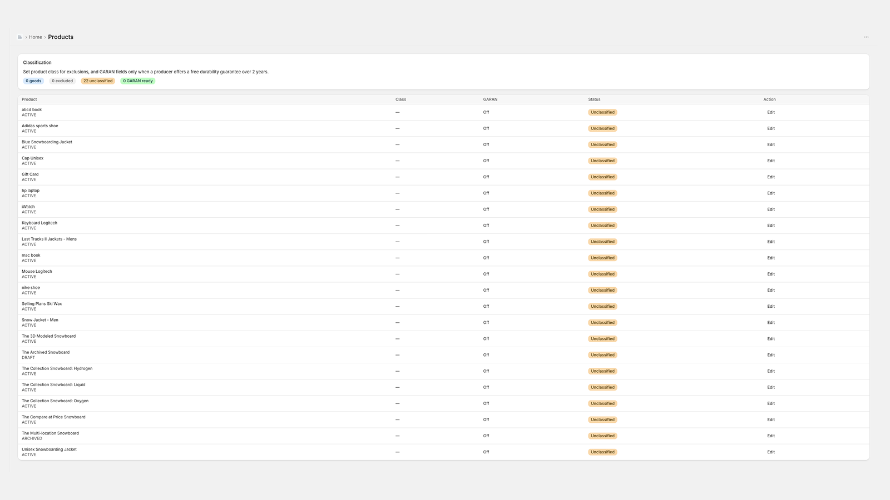Screen dimensions: 890x500
Task: Edit The Archived Snowboard row
Action: click(771, 355)
